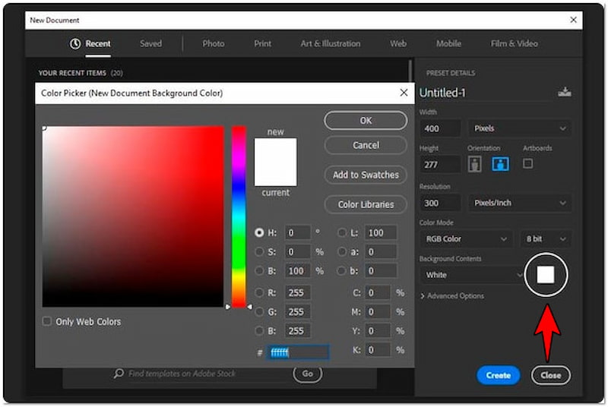Select the R red radio button
Screen dimensions: 608x407
(260, 292)
